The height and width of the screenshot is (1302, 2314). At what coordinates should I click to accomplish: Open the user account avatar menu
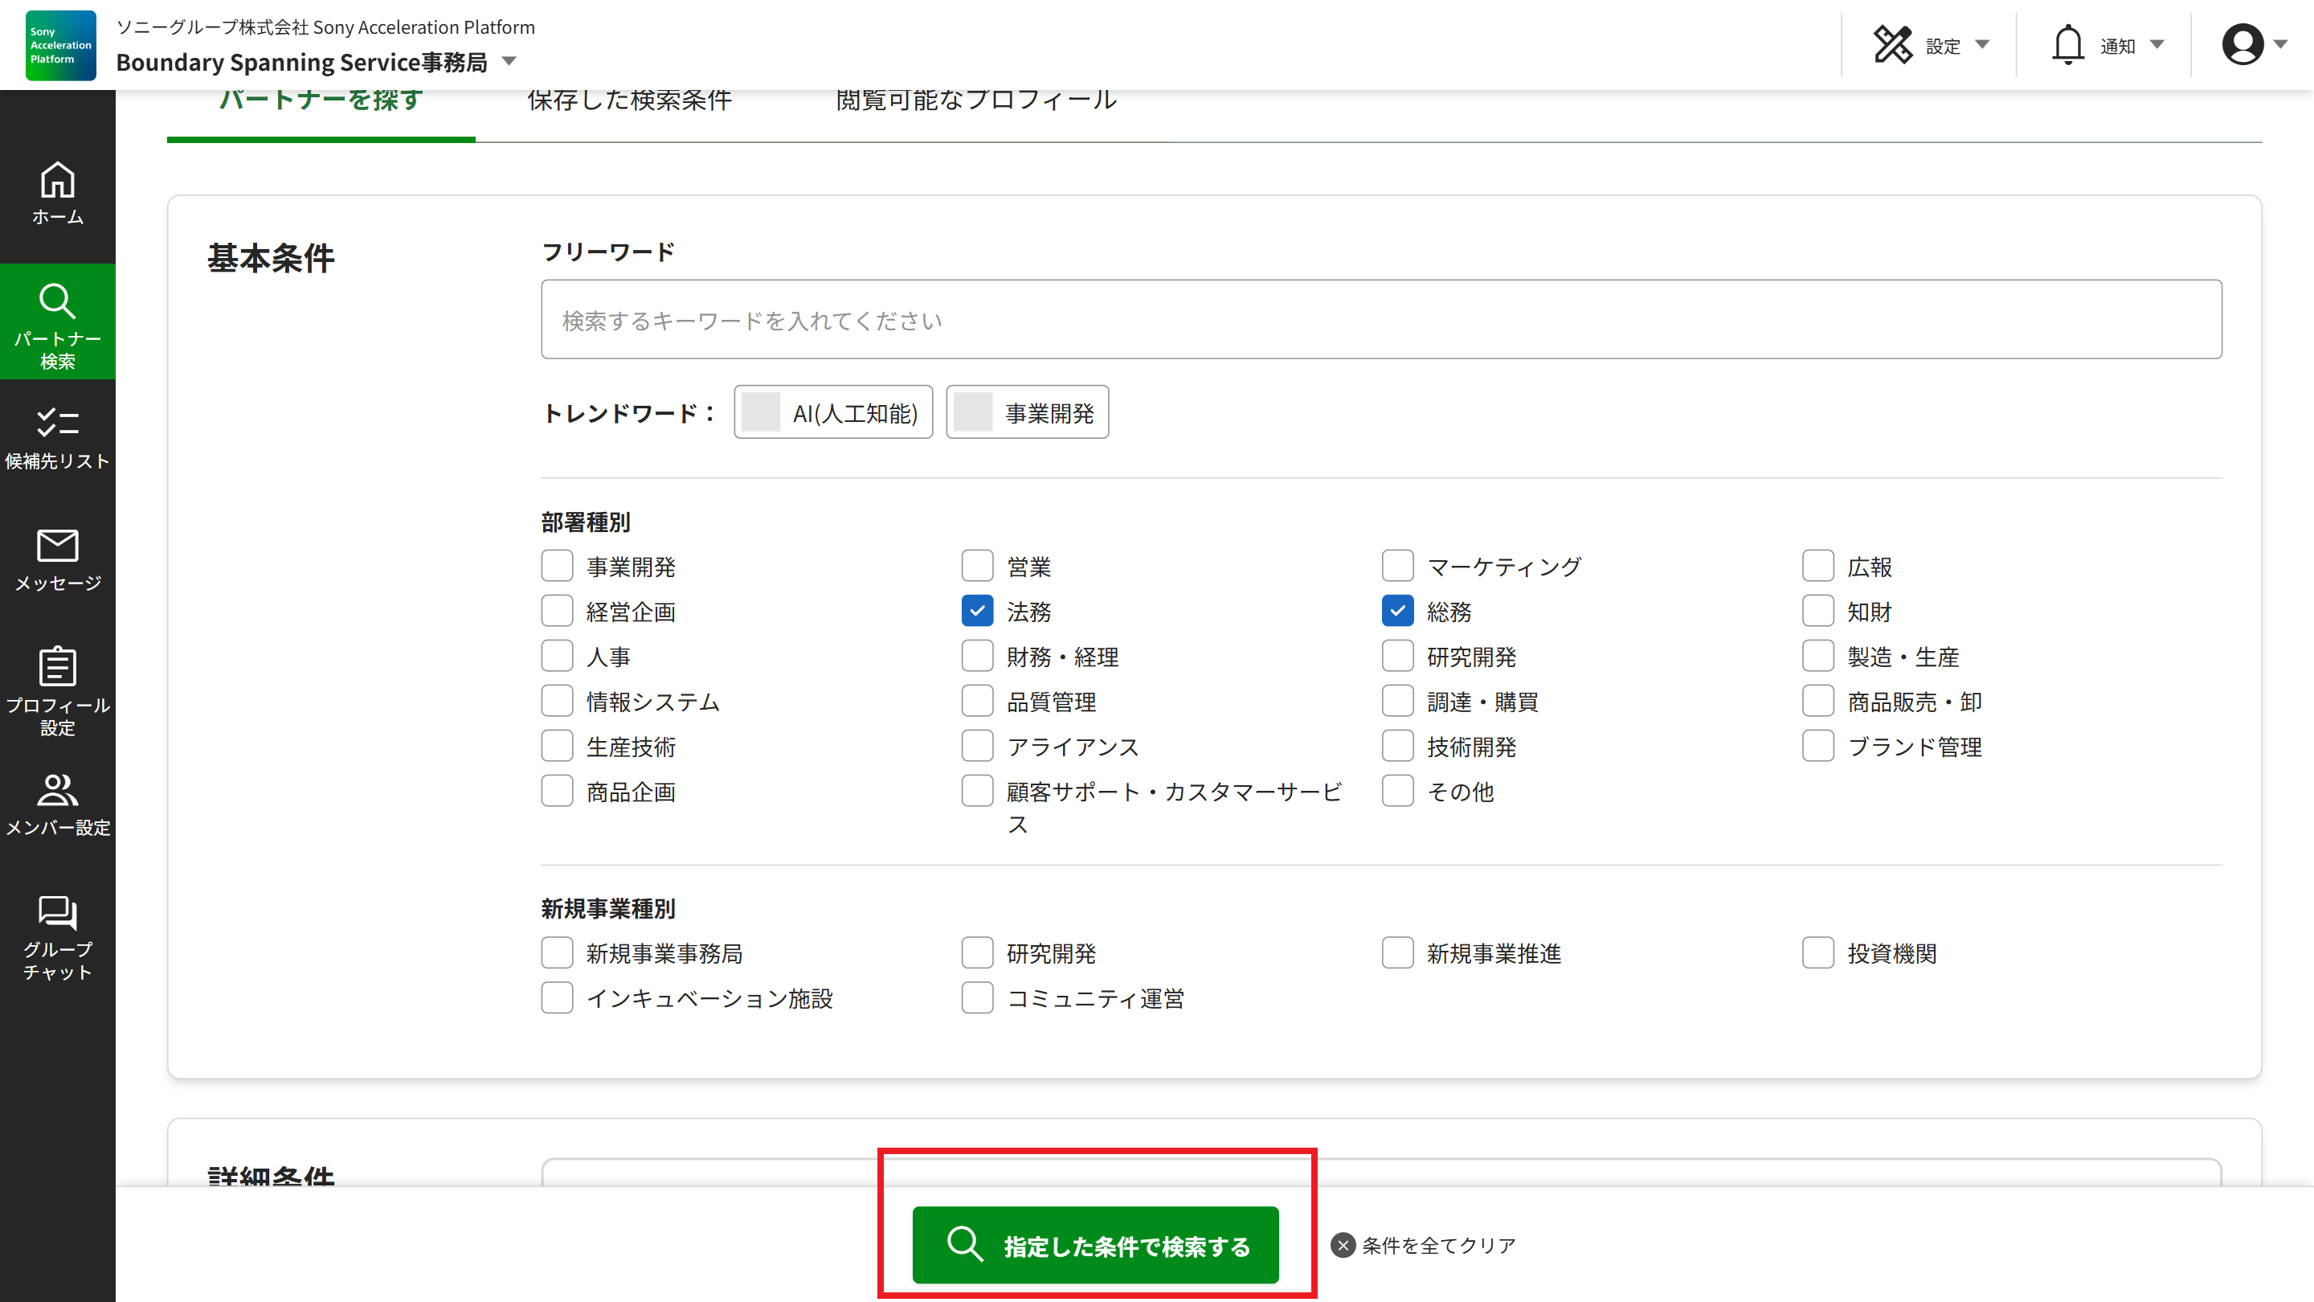2252,45
